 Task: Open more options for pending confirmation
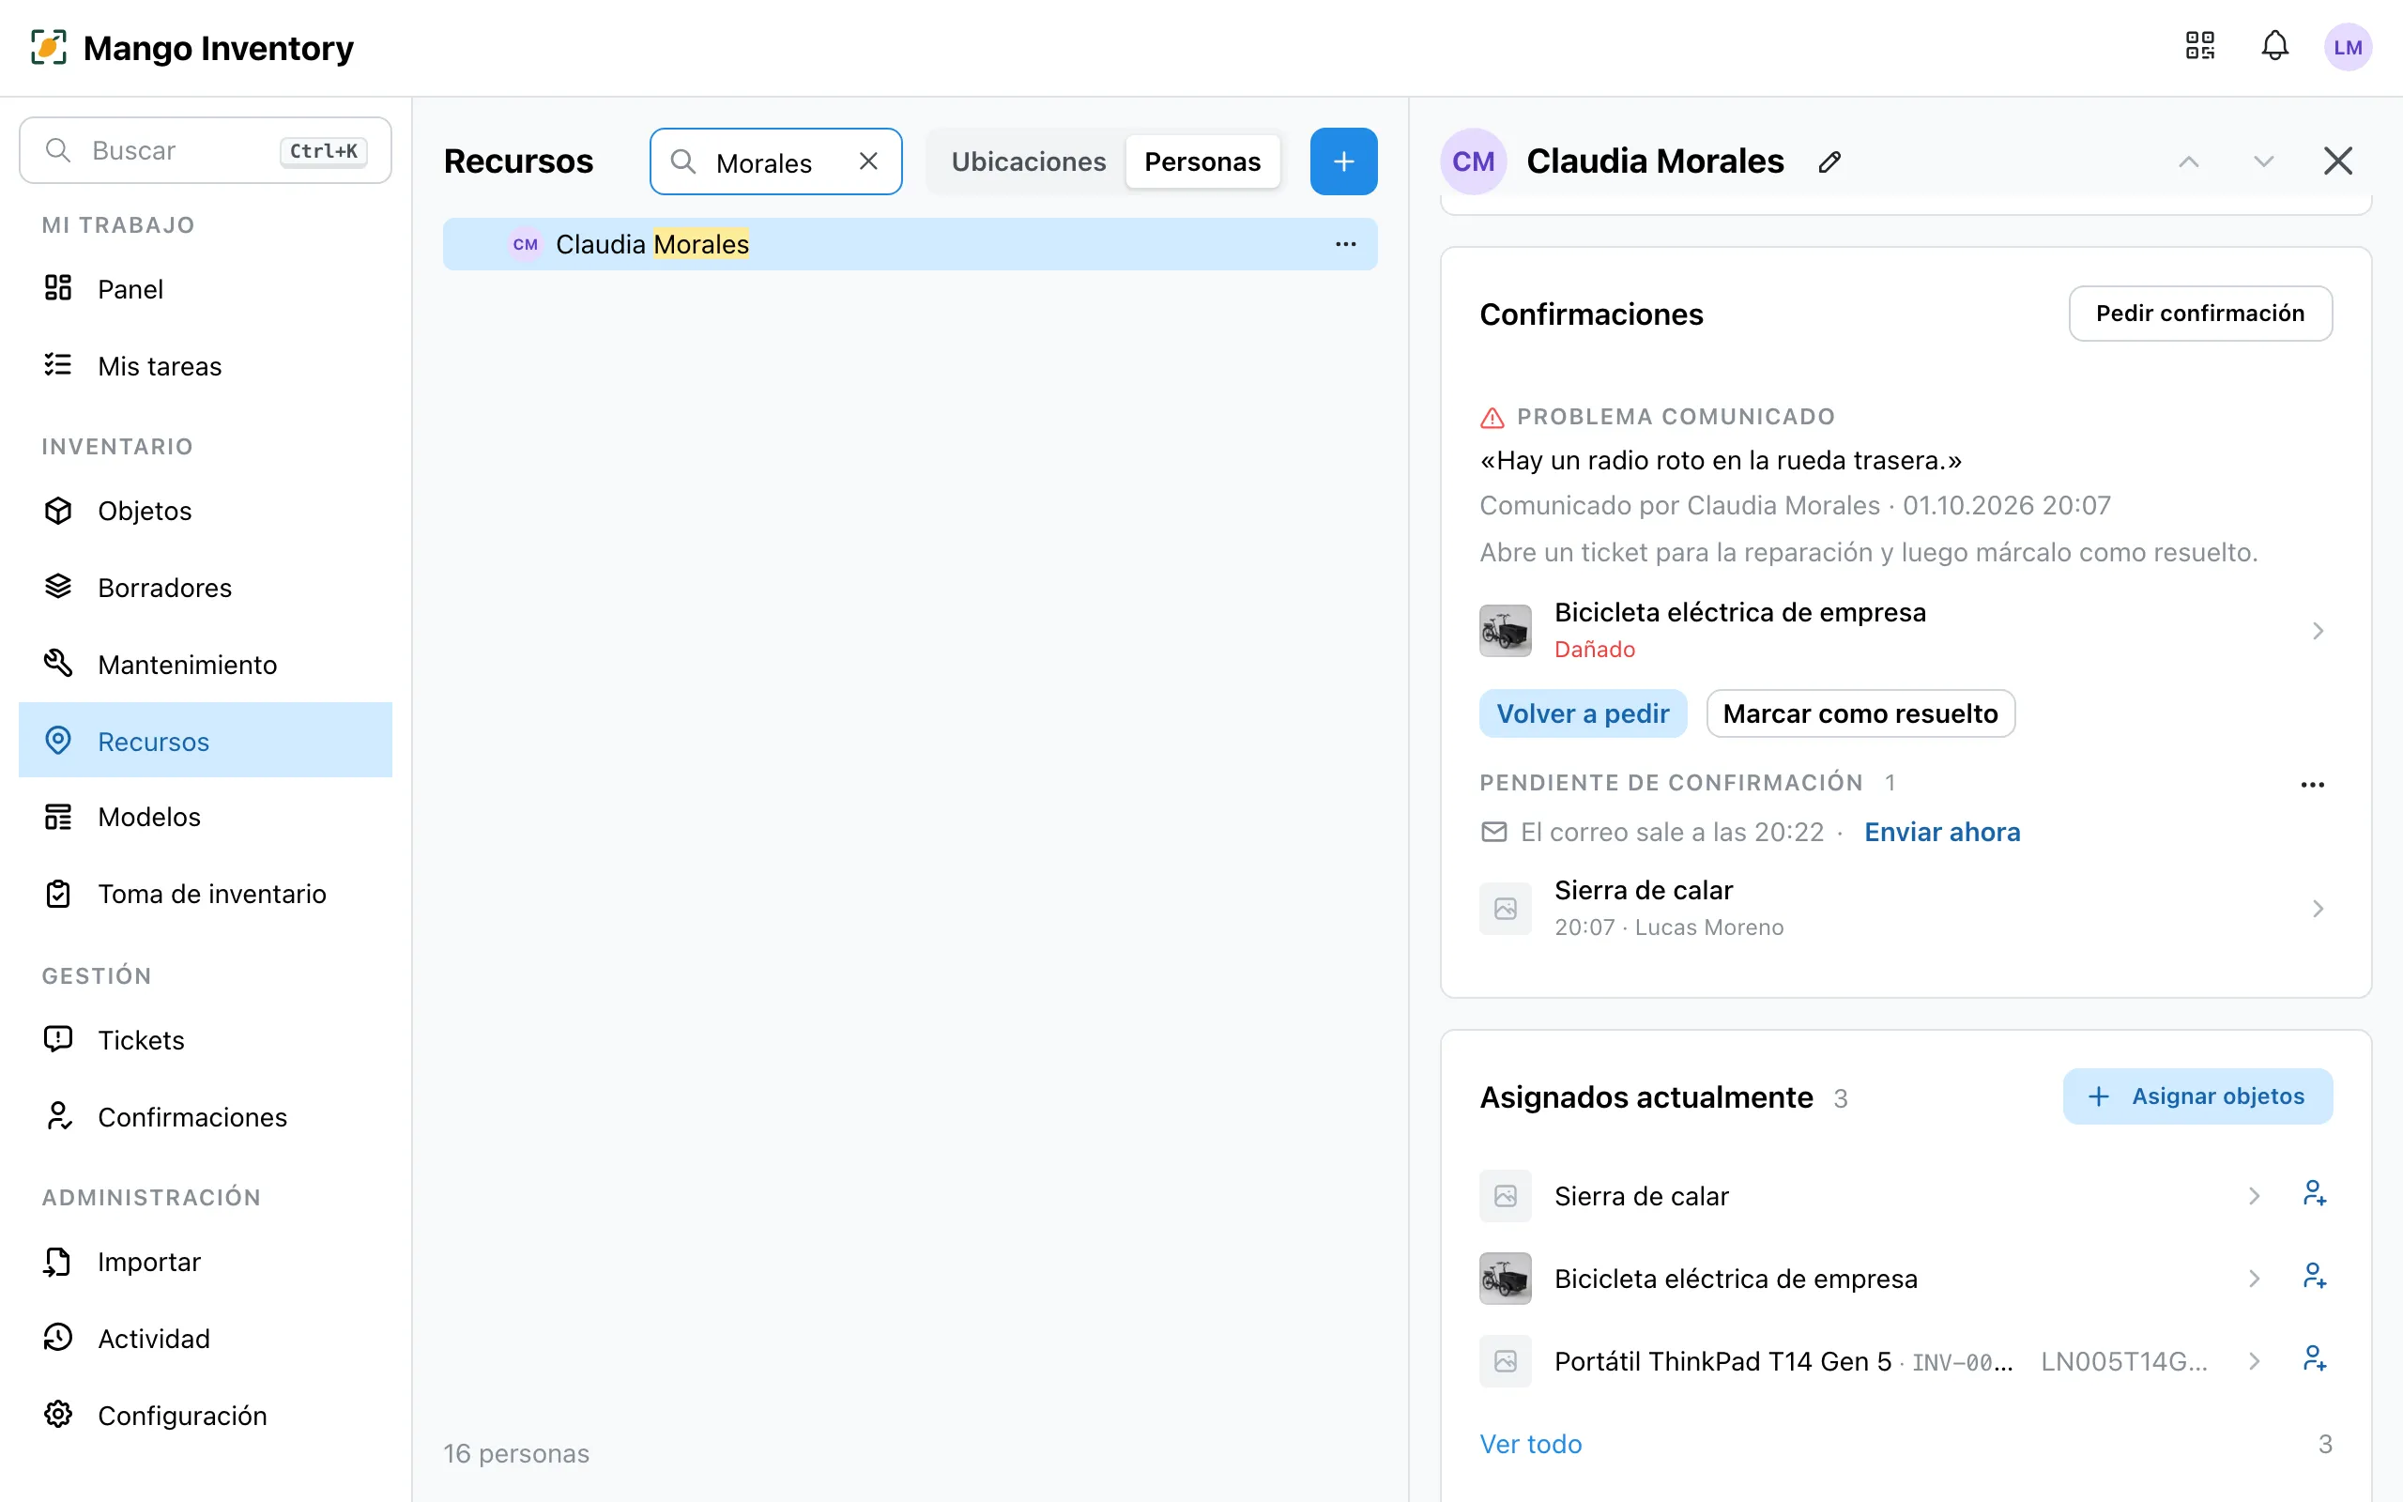coord(2313,784)
